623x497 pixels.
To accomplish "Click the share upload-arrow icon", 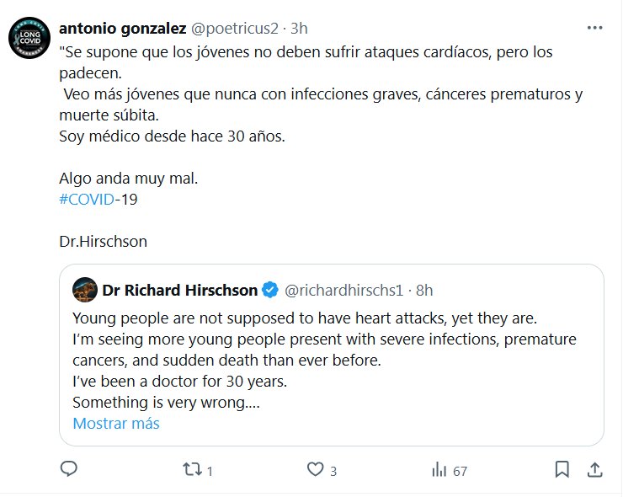I will click(x=594, y=470).
